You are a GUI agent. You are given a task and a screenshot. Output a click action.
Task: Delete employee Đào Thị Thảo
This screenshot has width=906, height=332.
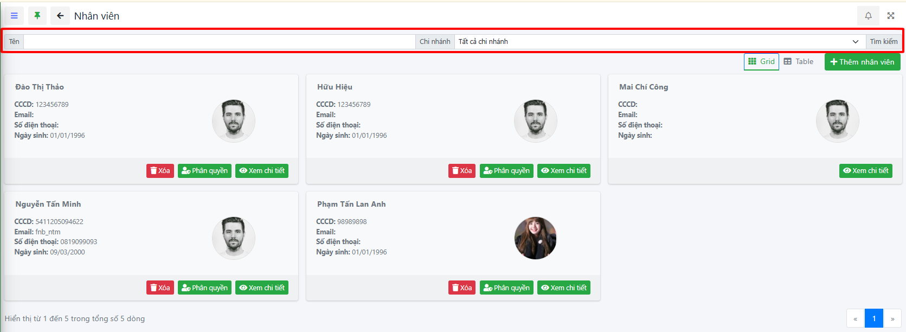point(160,171)
